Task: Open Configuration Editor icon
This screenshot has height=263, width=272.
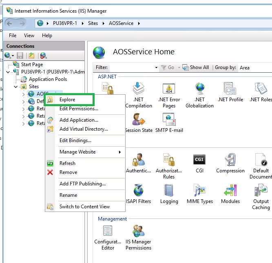Action: [108, 231]
